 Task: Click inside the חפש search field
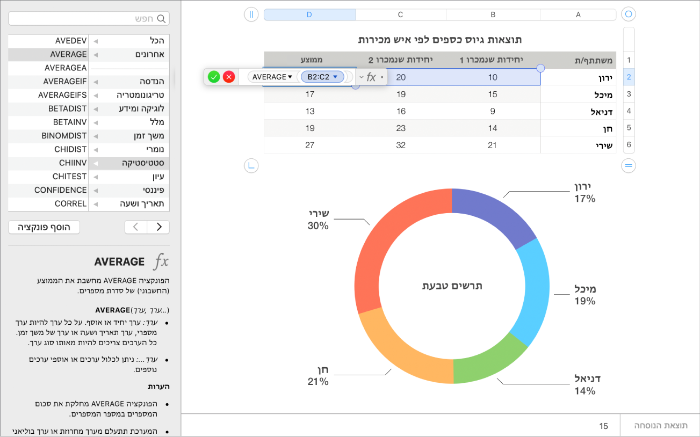click(x=89, y=19)
